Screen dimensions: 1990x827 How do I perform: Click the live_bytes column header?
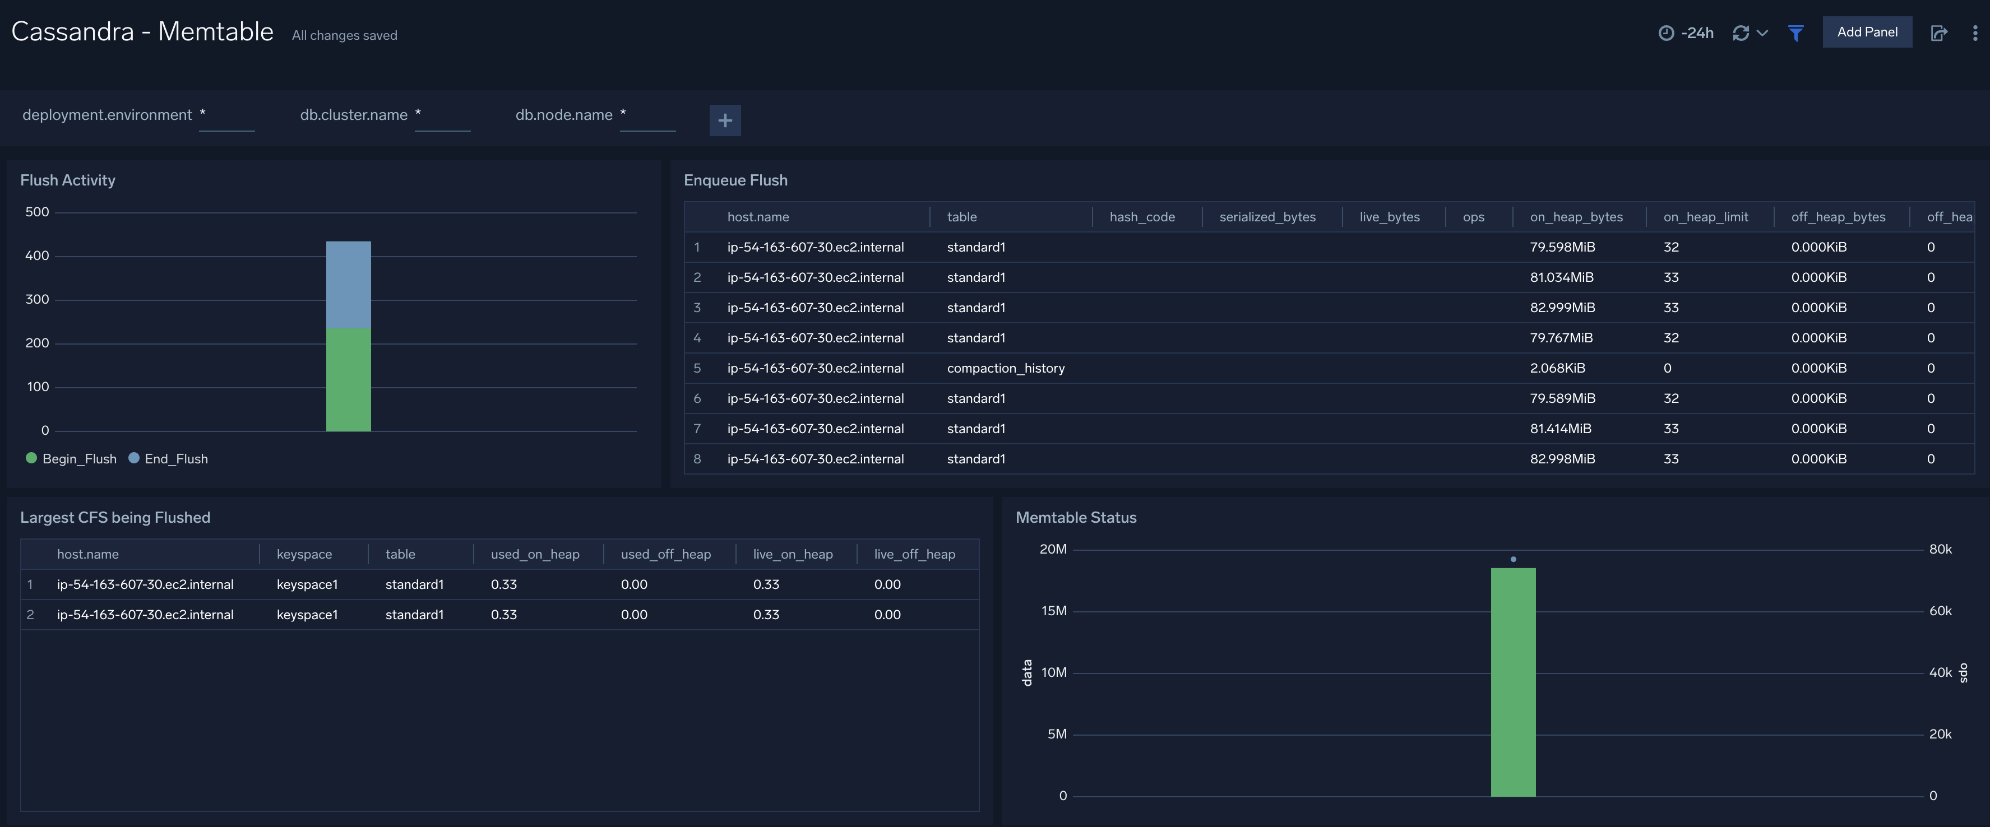coord(1389,217)
